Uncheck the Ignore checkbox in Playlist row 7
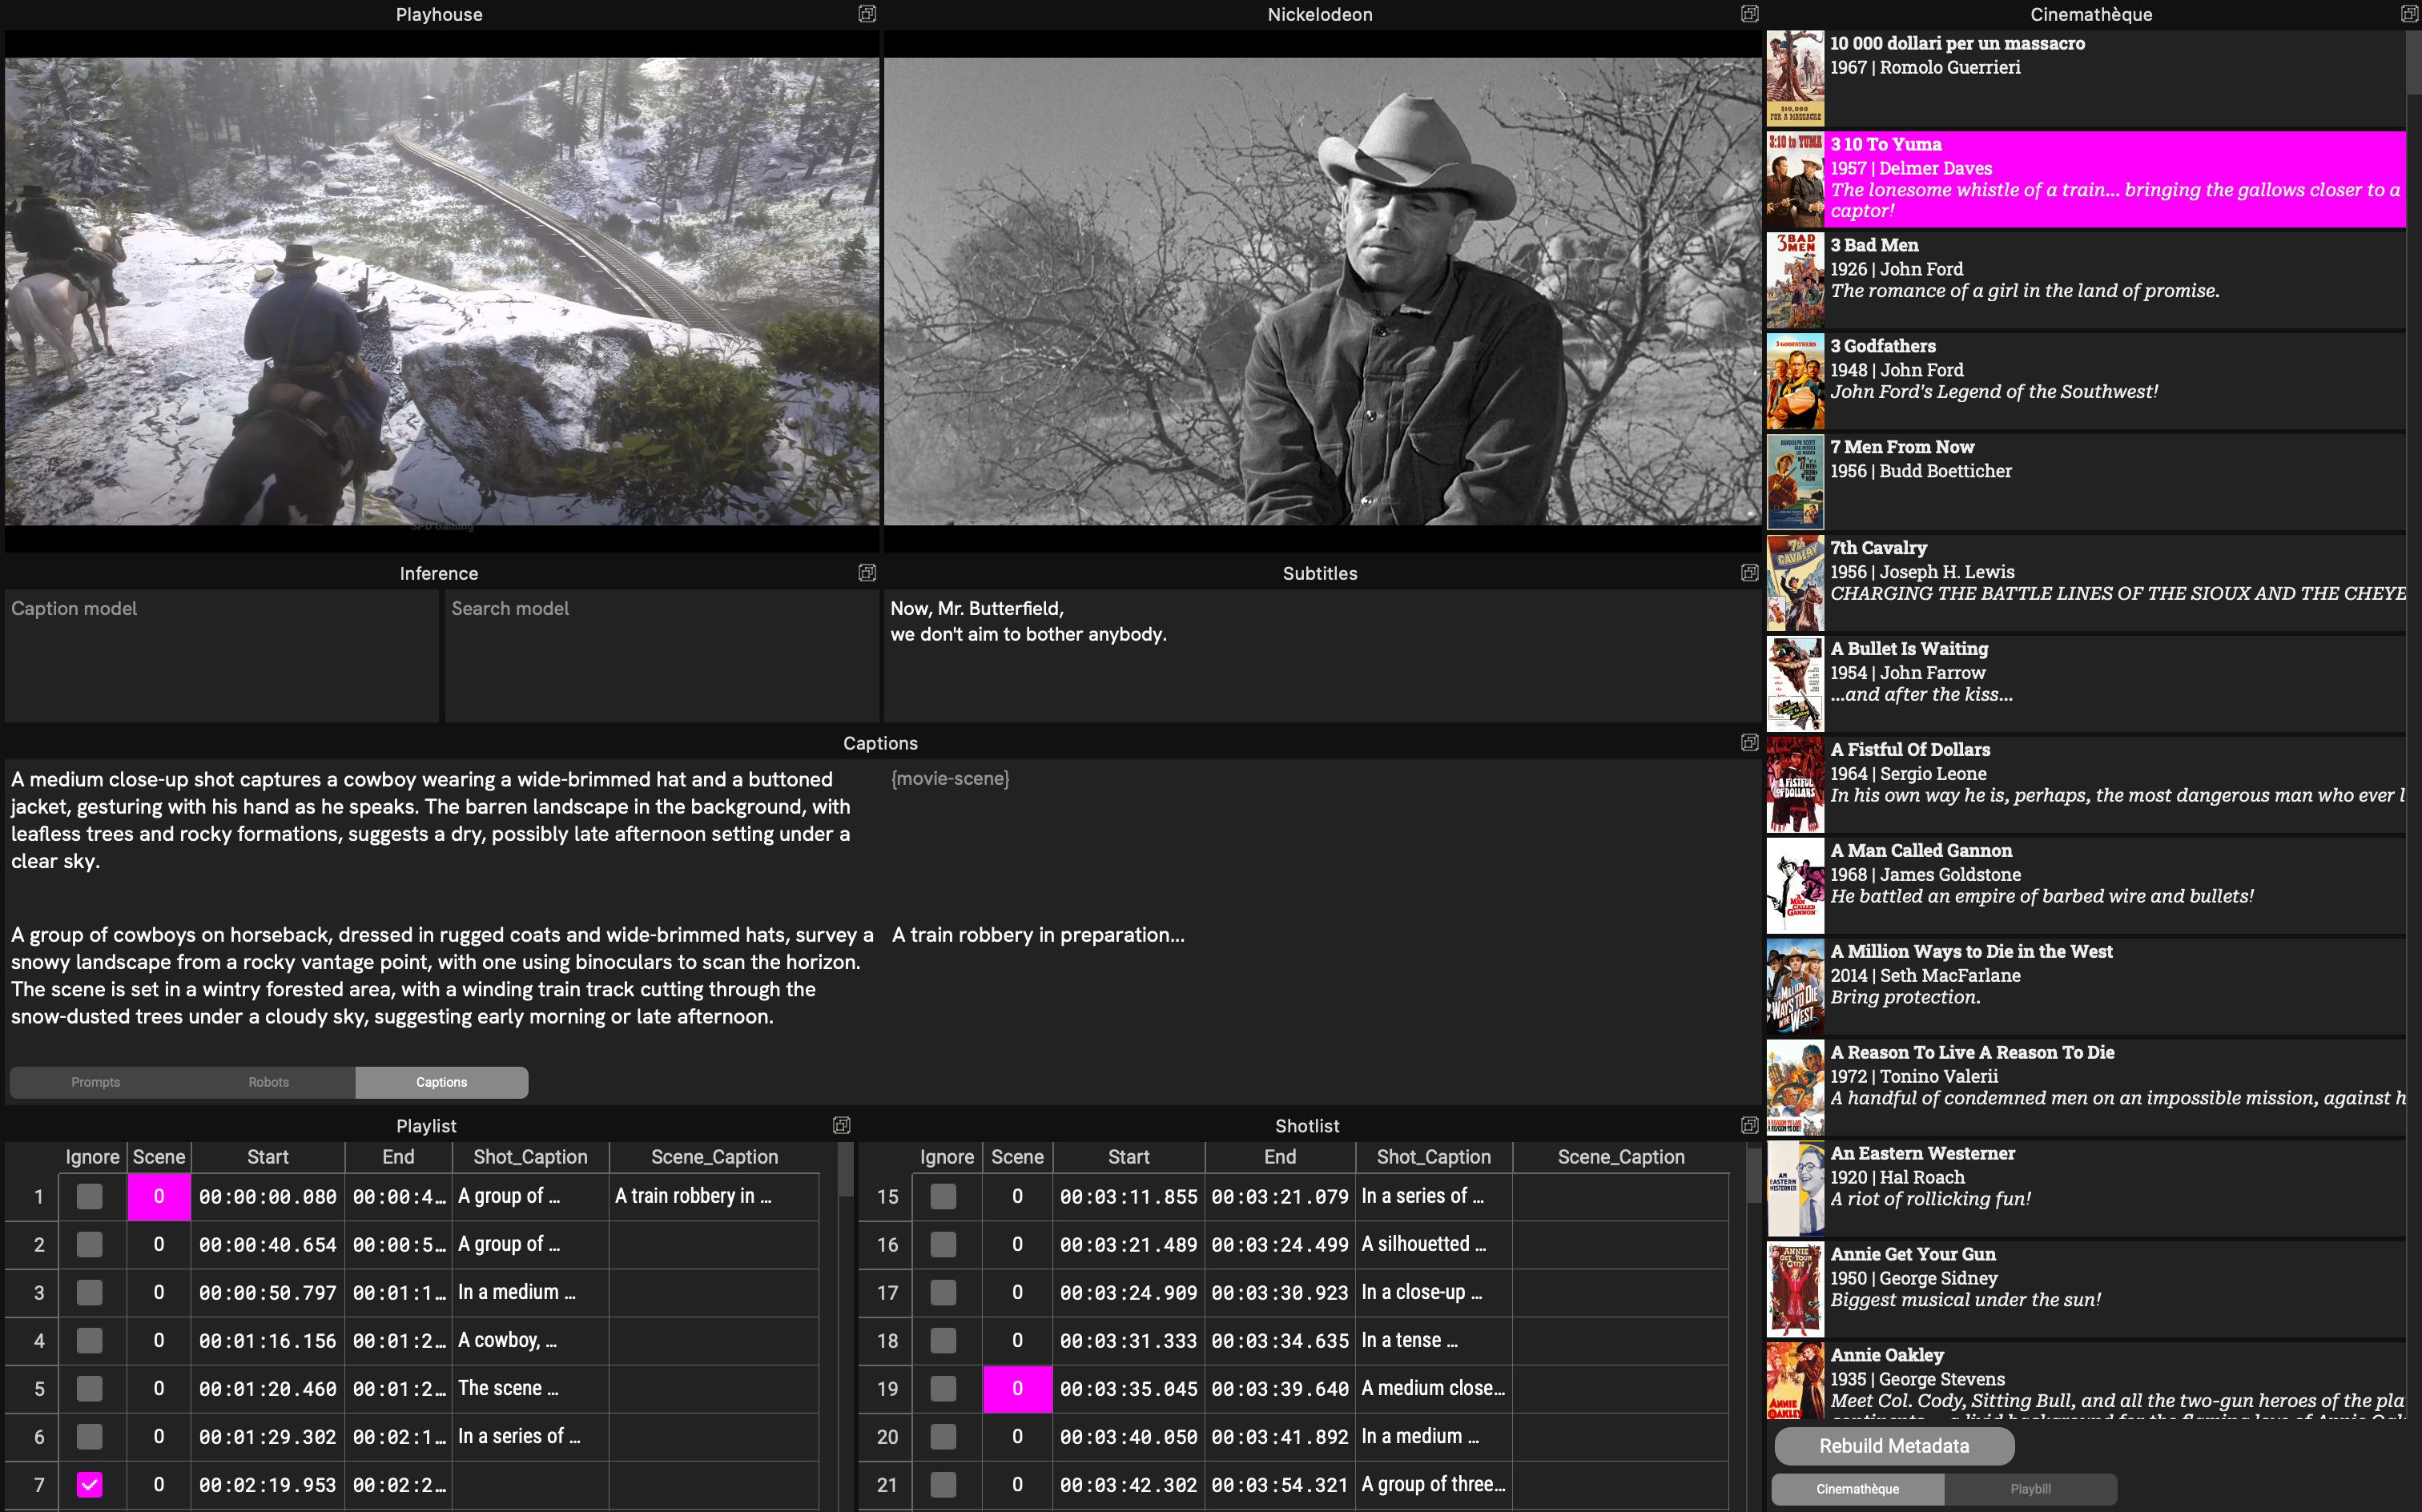This screenshot has height=1512, width=2422. pos(90,1484)
